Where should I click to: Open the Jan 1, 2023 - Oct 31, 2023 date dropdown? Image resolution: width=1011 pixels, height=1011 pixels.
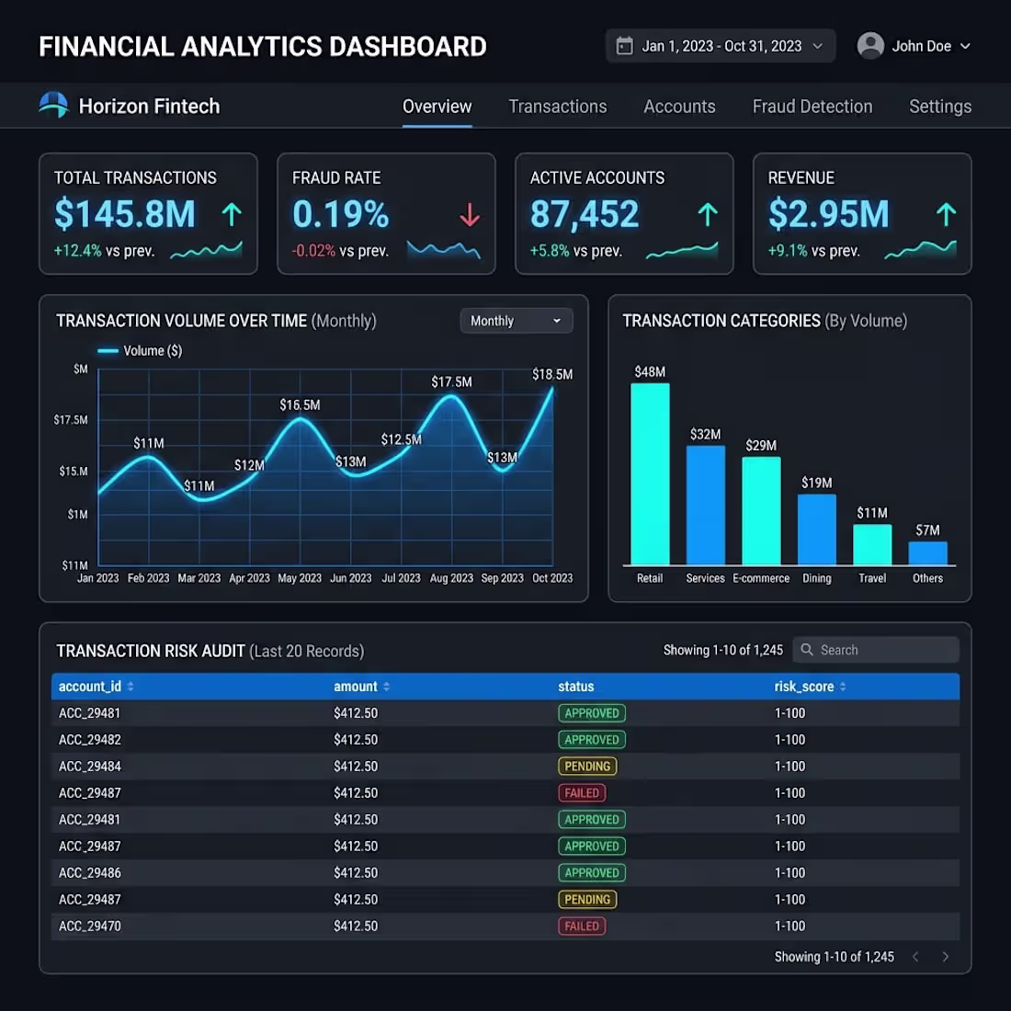tap(721, 46)
